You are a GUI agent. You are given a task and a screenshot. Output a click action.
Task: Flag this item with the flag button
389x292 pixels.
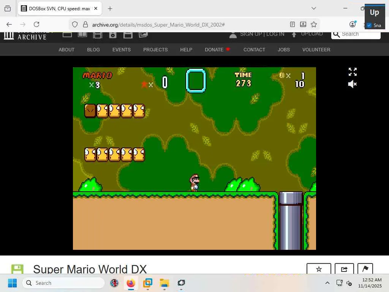[365, 269]
